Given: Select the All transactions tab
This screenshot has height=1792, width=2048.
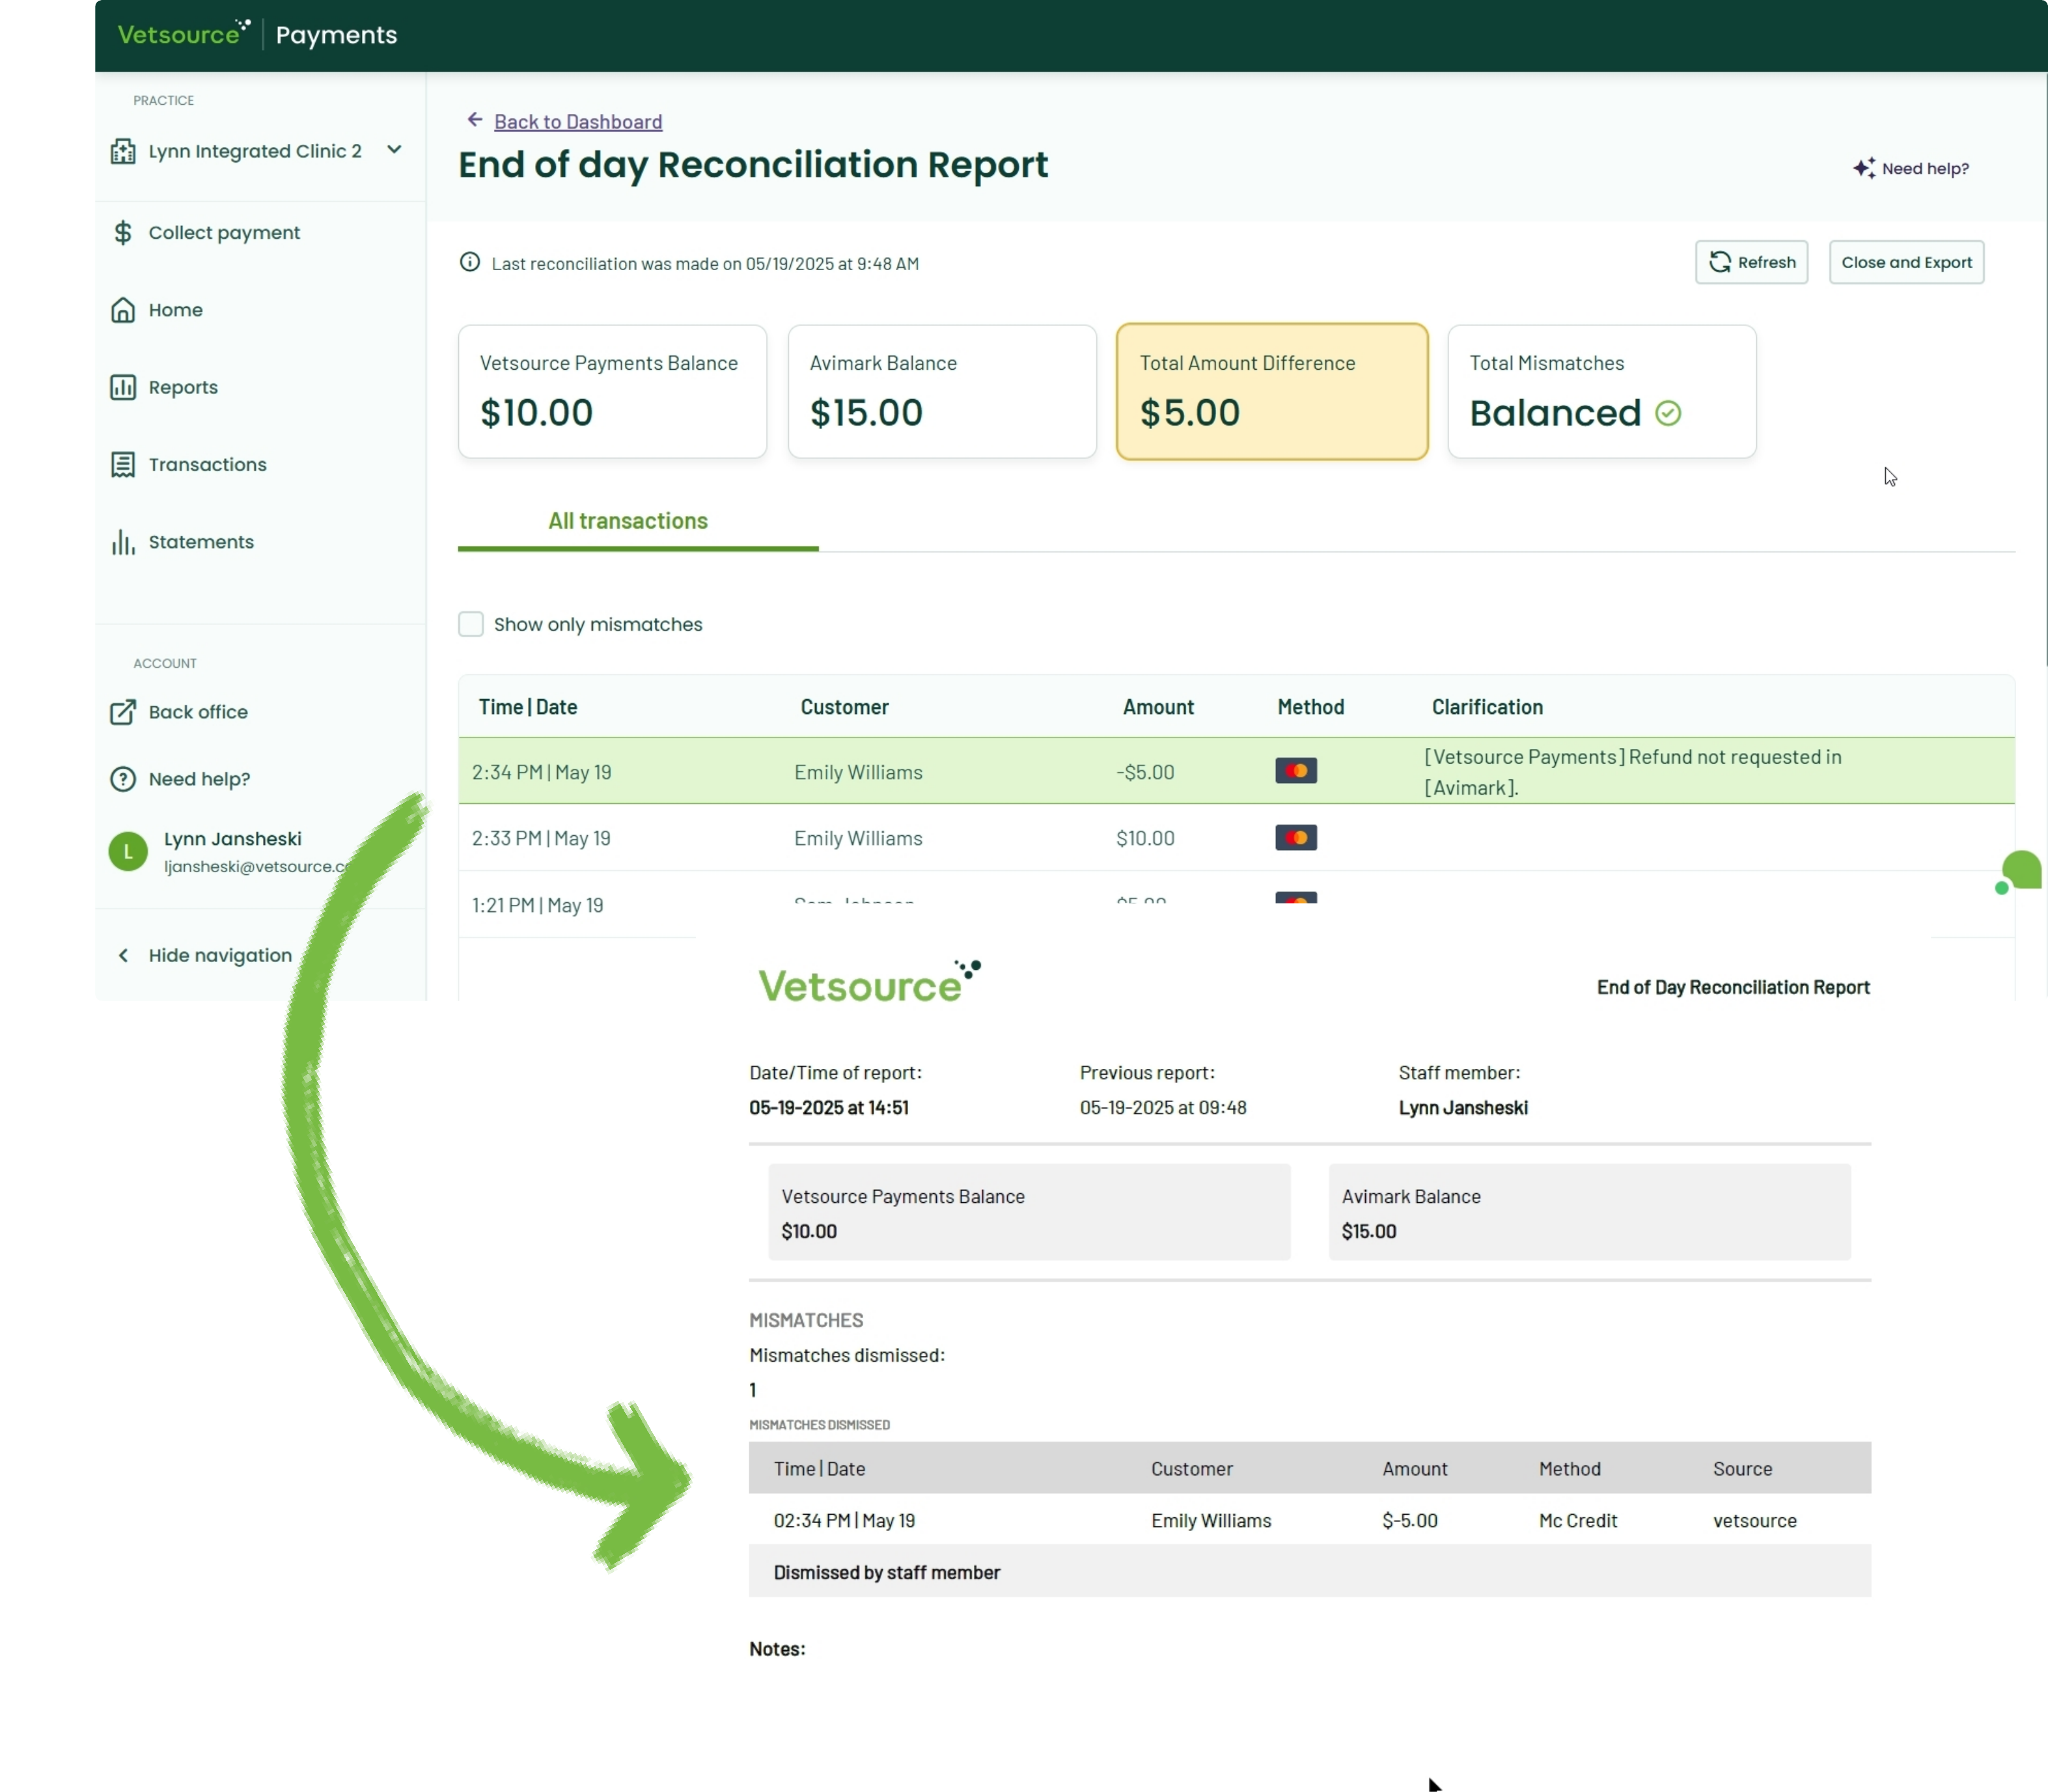Looking at the screenshot, I should tap(628, 521).
